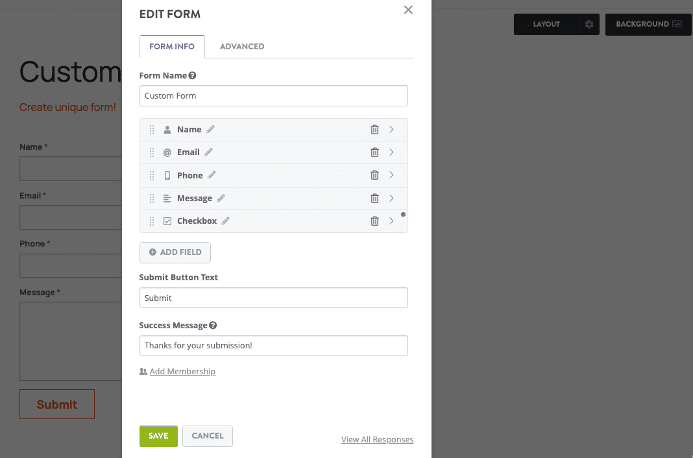Save the form changes
Image resolution: width=693 pixels, height=458 pixels.
[158, 436]
